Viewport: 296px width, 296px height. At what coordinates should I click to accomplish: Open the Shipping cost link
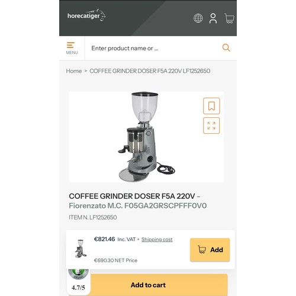(x=157, y=240)
